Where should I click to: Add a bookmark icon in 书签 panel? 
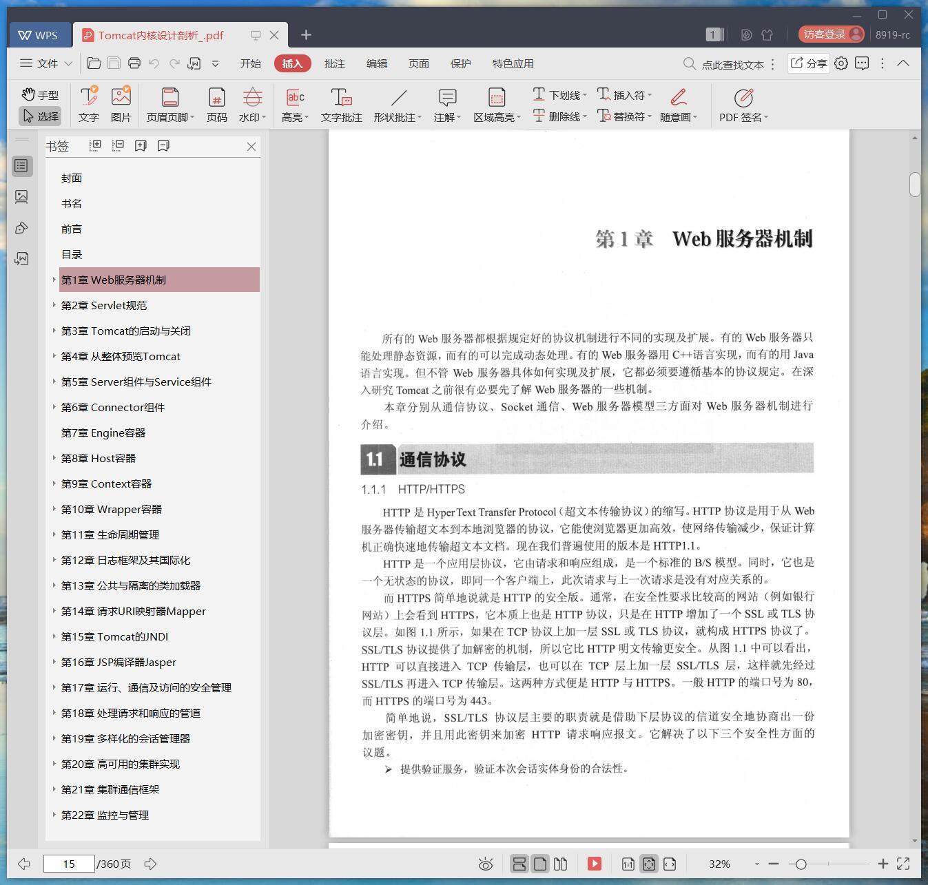pos(141,145)
